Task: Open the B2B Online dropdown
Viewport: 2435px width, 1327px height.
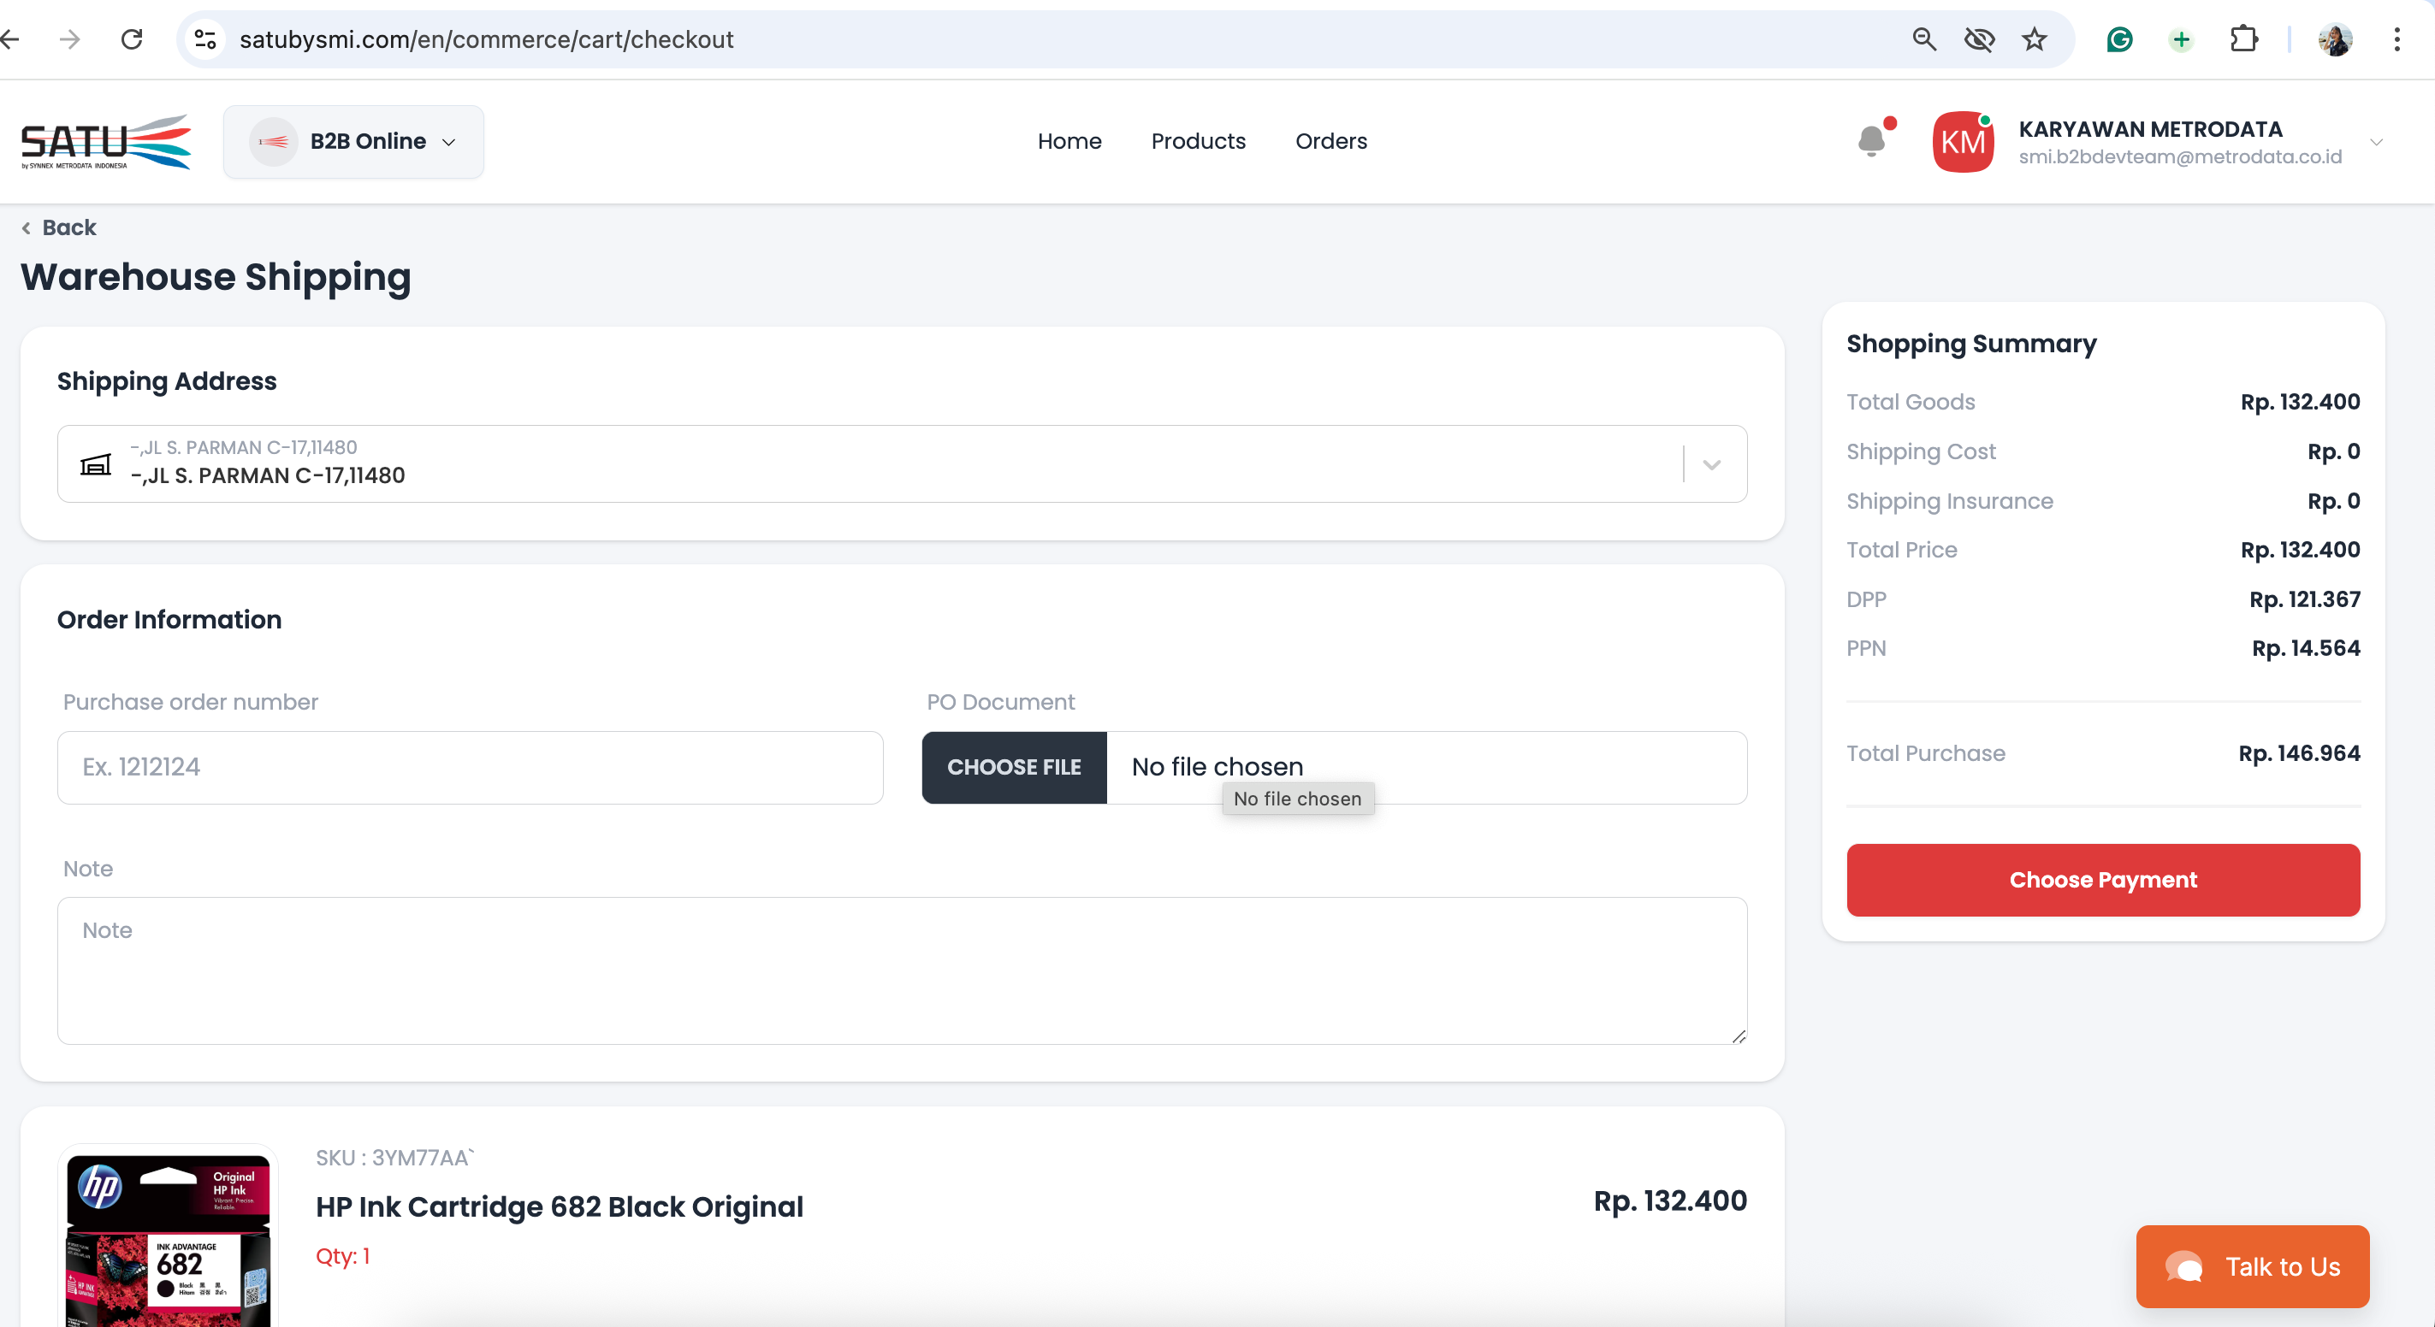Action: pos(353,142)
